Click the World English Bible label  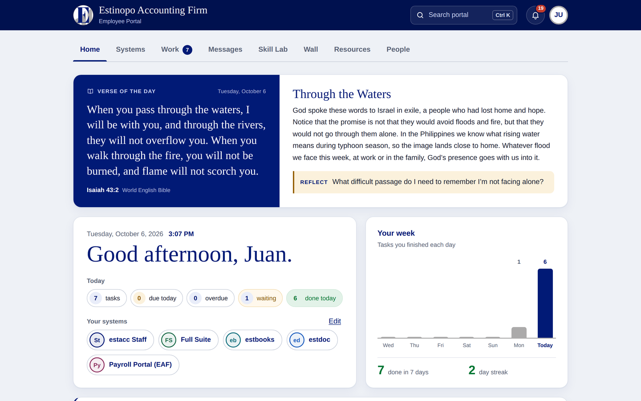pyautogui.click(x=146, y=190)
